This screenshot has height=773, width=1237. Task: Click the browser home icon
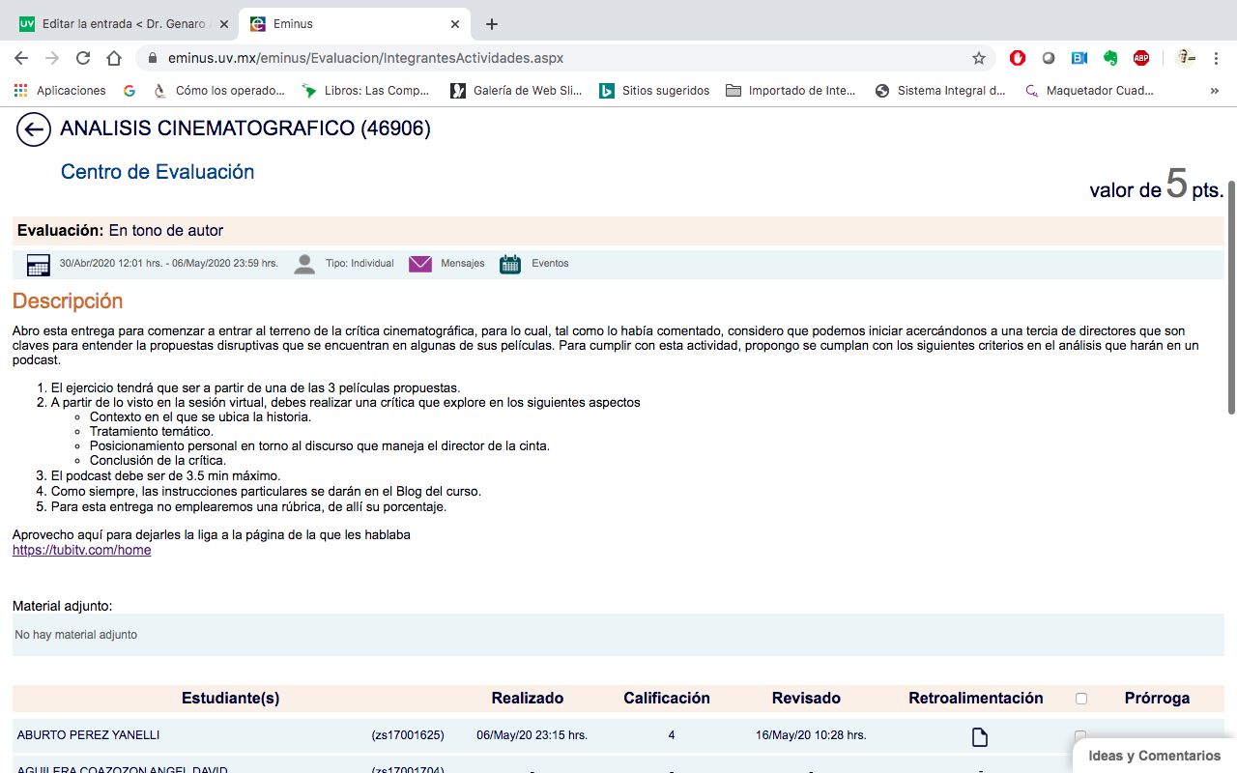[x=114, y=58]
